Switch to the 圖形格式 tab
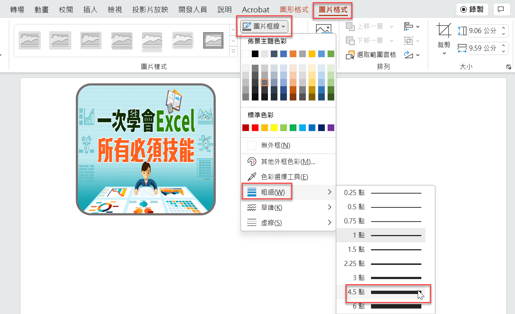This screenshot has width=515, height=314. [x=294, y=9]
